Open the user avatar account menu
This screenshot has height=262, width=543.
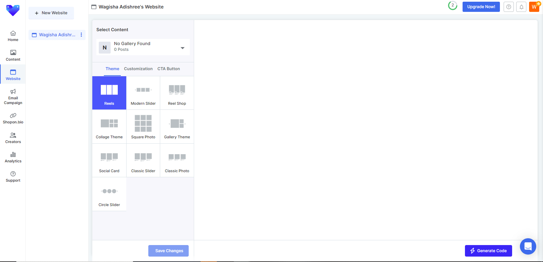tap(534, 7)
